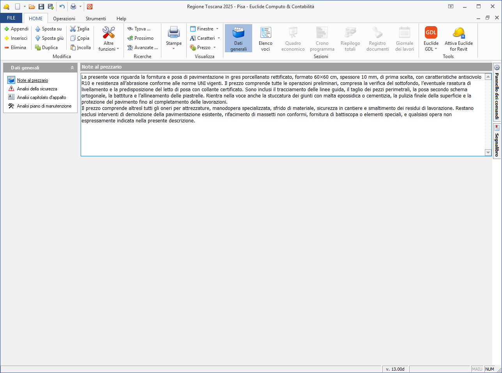The image size is (502, 373).
Task: Switch to the Strumenti ribbon tab
Action: click(x=96, y=19)
